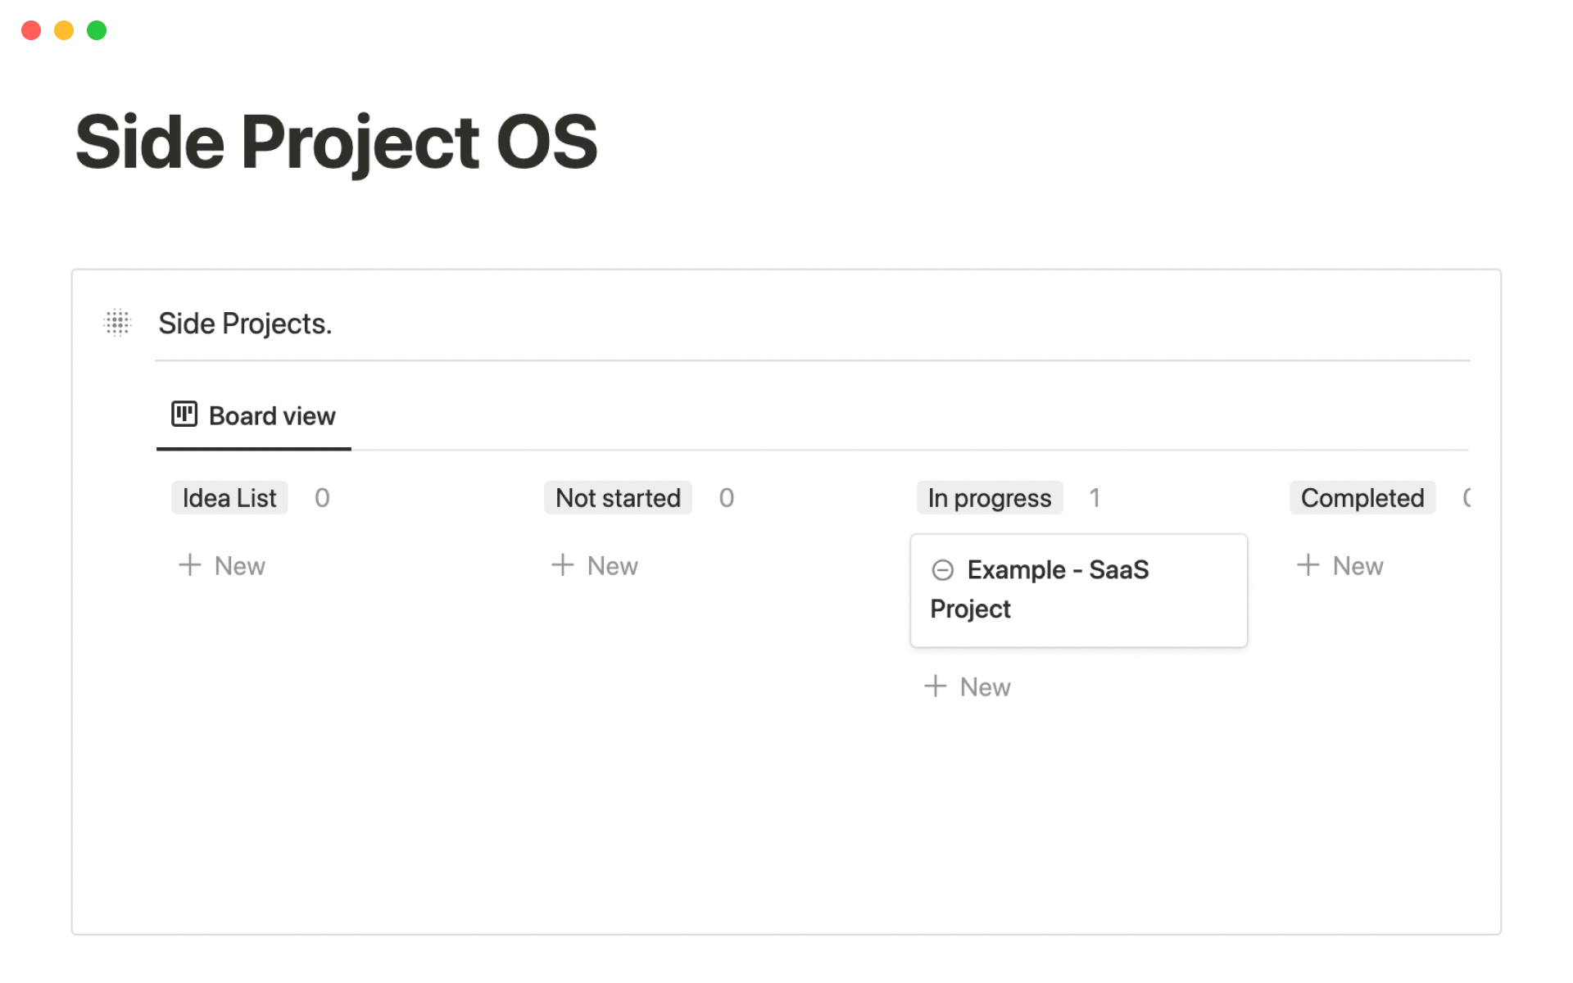Click the board icon in Board view tab

point(184,414)
